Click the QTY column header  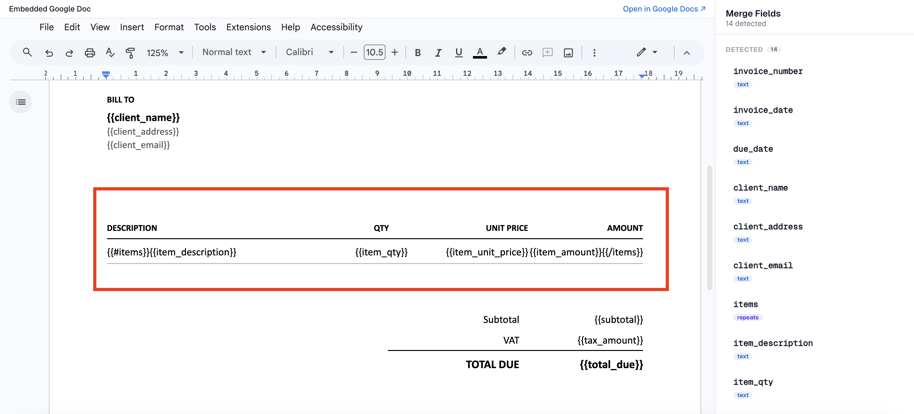pyautogui.click(x=381, y=228)
